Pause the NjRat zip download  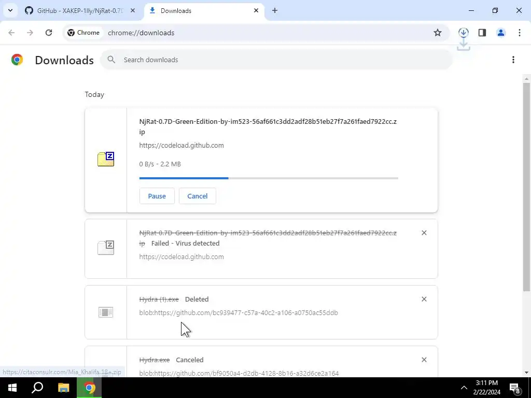[157, 196]
